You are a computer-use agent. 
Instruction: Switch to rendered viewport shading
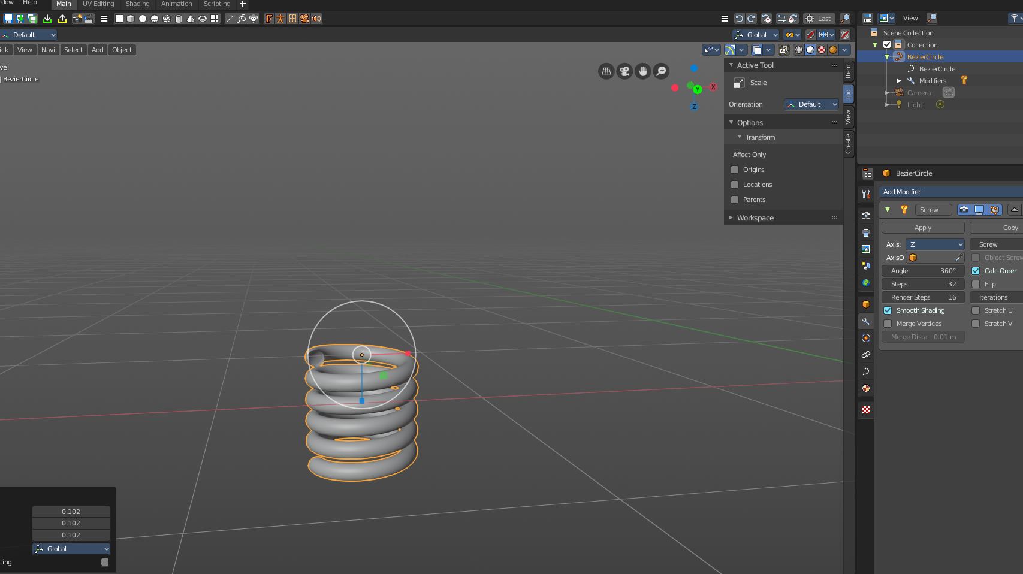coord(833,50)
